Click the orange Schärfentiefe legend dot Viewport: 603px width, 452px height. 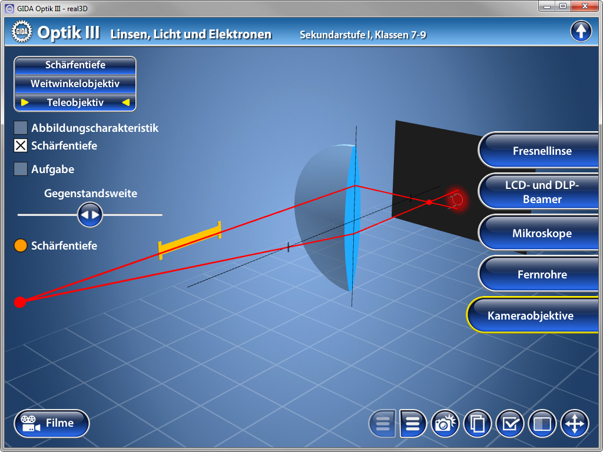pyautogui.click(x=21, y=245)
